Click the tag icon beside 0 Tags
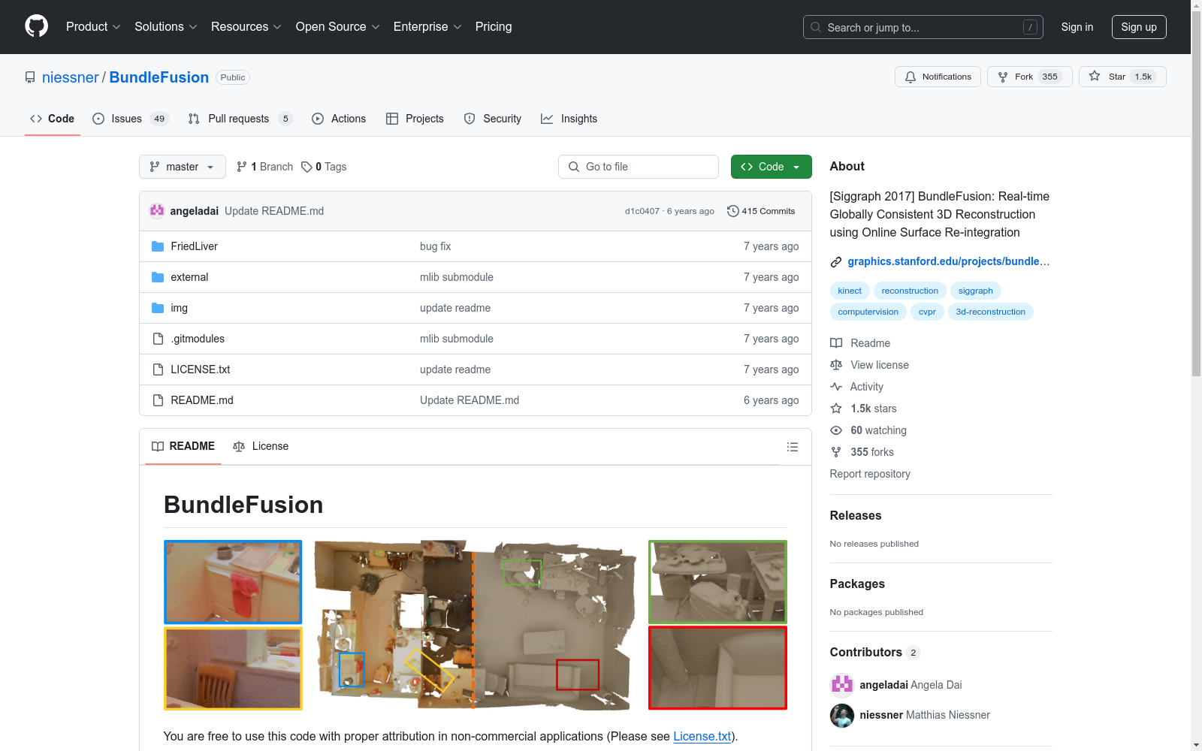 tap(307, 167)
